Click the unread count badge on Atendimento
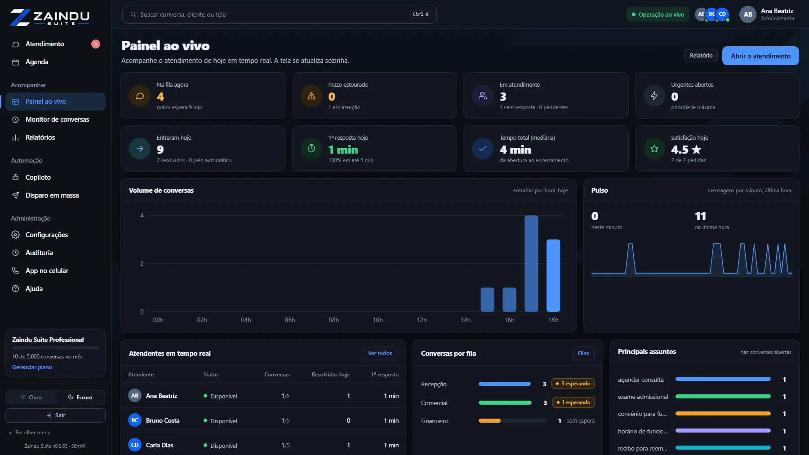 pyautogui.click(x=96, y=44)
